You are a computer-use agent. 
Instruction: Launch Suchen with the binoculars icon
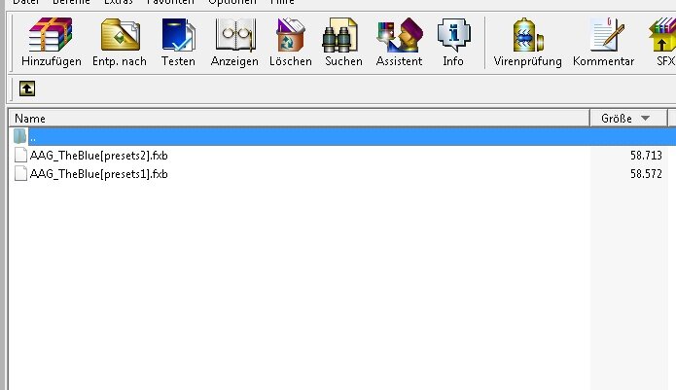click(x=341, y=43)
